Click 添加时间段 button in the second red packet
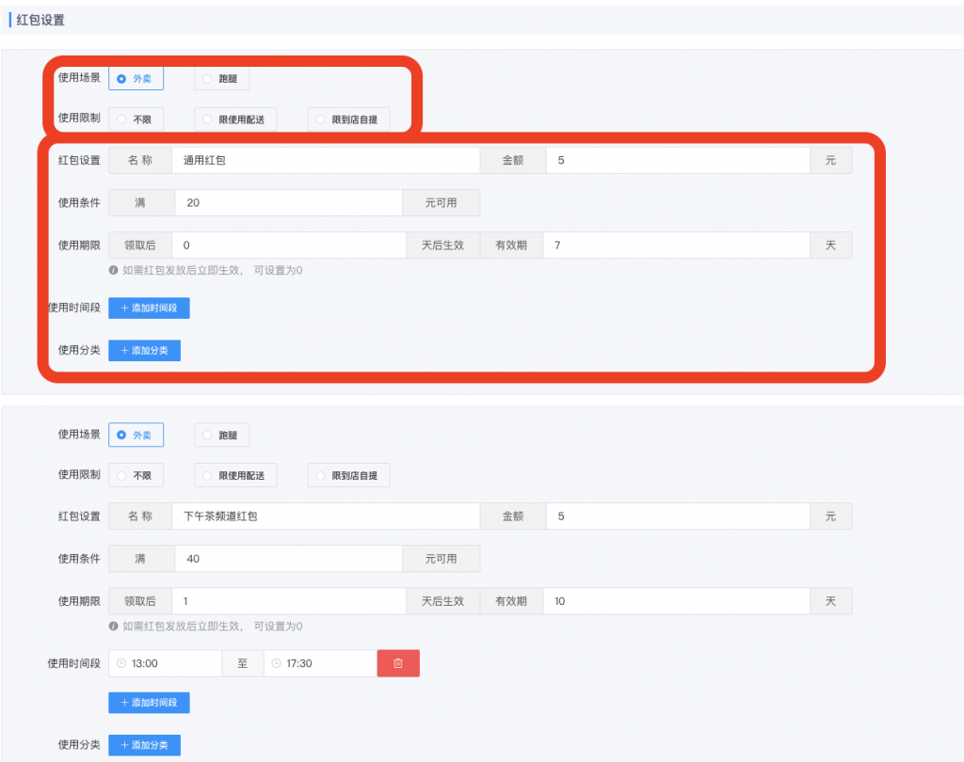This screenshot has height=762, width=964. (x=149, y=703)
